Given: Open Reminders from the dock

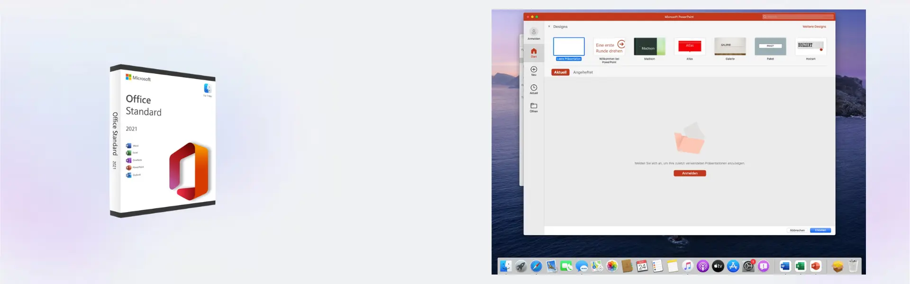Looking at the screenshot, I should tap(657, 266).
